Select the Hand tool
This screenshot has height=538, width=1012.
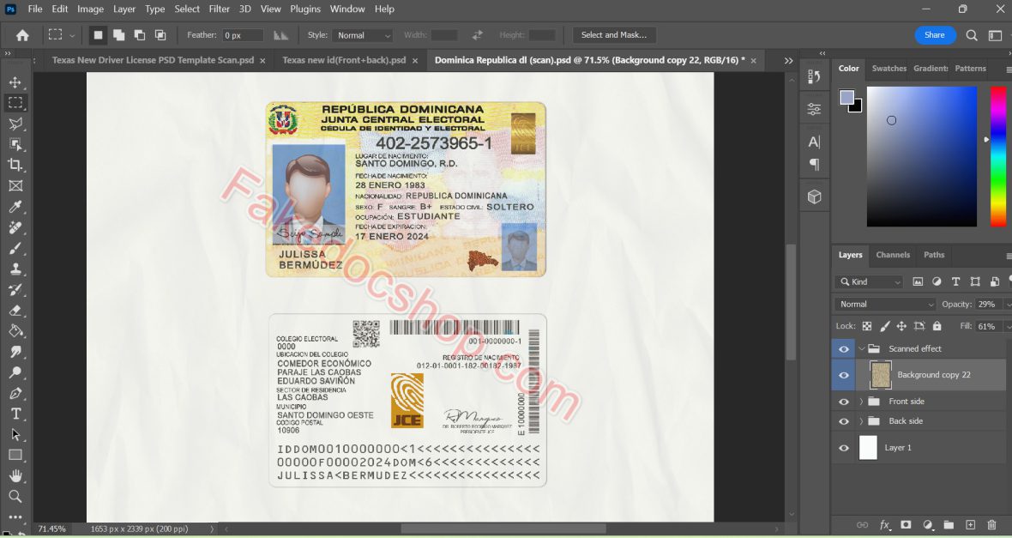pyautogui.click(x=15, y=475)
